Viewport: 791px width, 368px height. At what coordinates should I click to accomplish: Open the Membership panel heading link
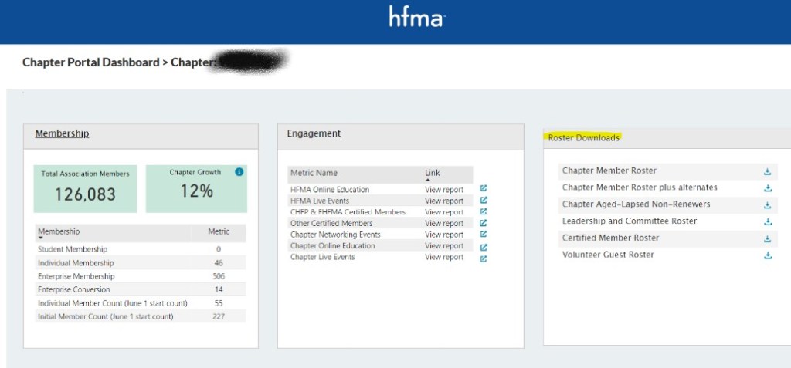62,133
